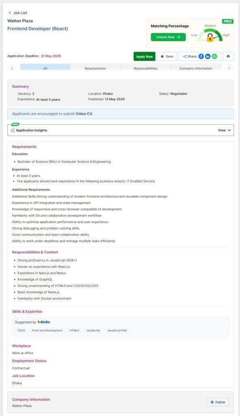
Task: Open the Responsibilities tab
Action: point(146,68)
